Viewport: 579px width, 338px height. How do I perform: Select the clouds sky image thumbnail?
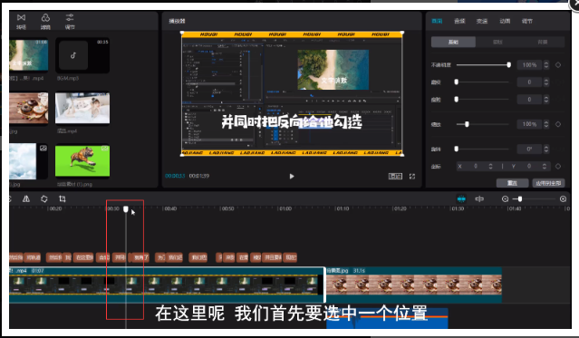[29, 161]
